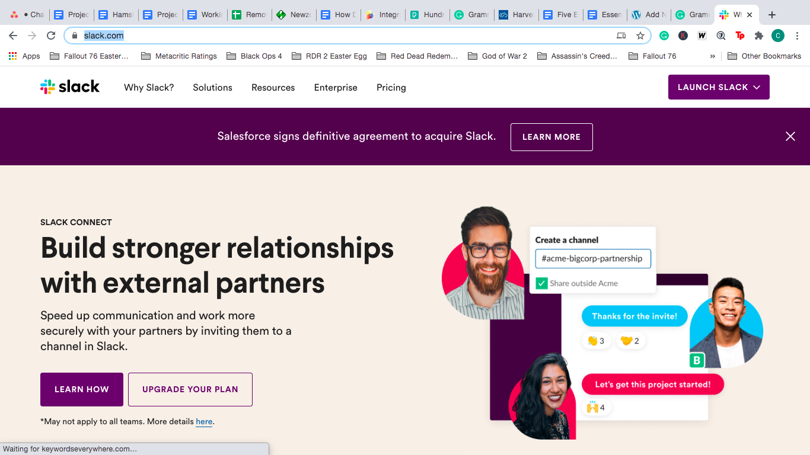Open a new browser tab with plus icon

point(771,15)
